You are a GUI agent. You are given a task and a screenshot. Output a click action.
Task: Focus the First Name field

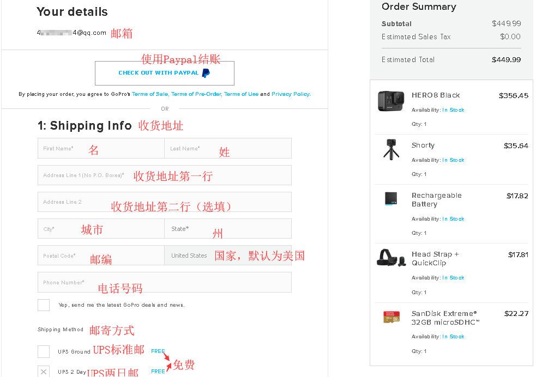(x=101, y=148)
